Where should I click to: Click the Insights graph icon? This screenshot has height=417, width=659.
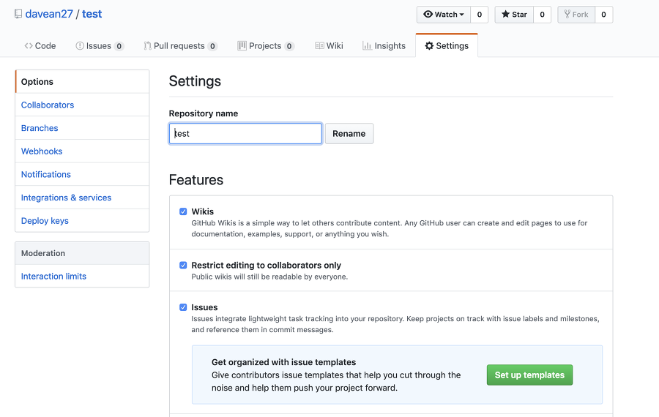point(367,46)
